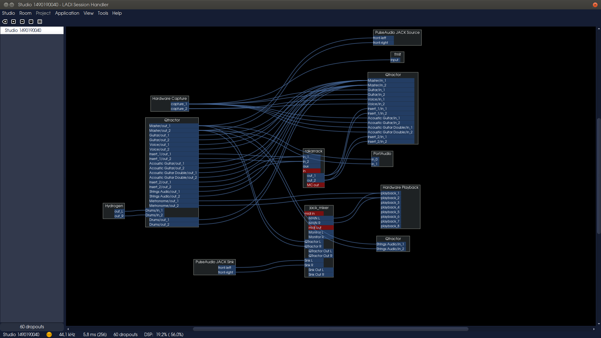Select Insert_2/in_2 input port

(391, 142)
